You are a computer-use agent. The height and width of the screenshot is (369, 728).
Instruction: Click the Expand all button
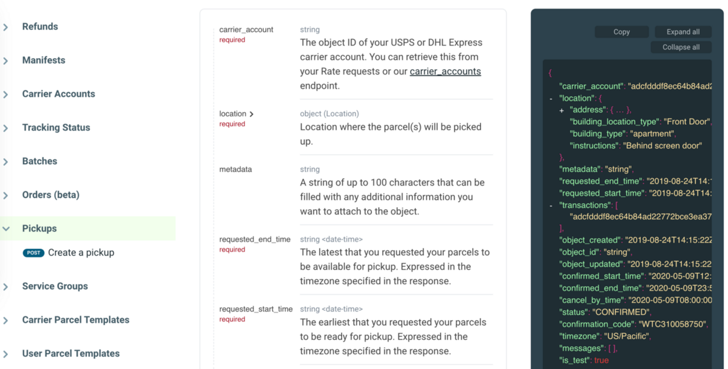click(683, 32)
